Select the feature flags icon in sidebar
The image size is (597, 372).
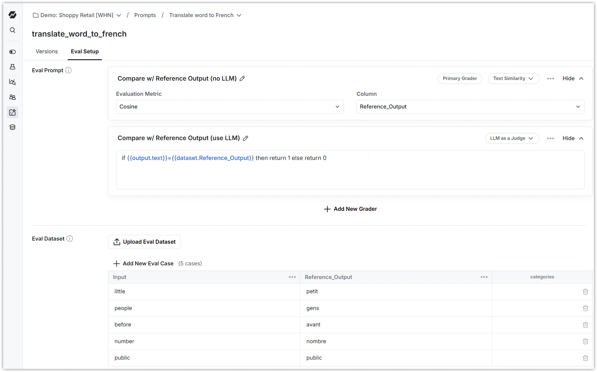point(12,52)
